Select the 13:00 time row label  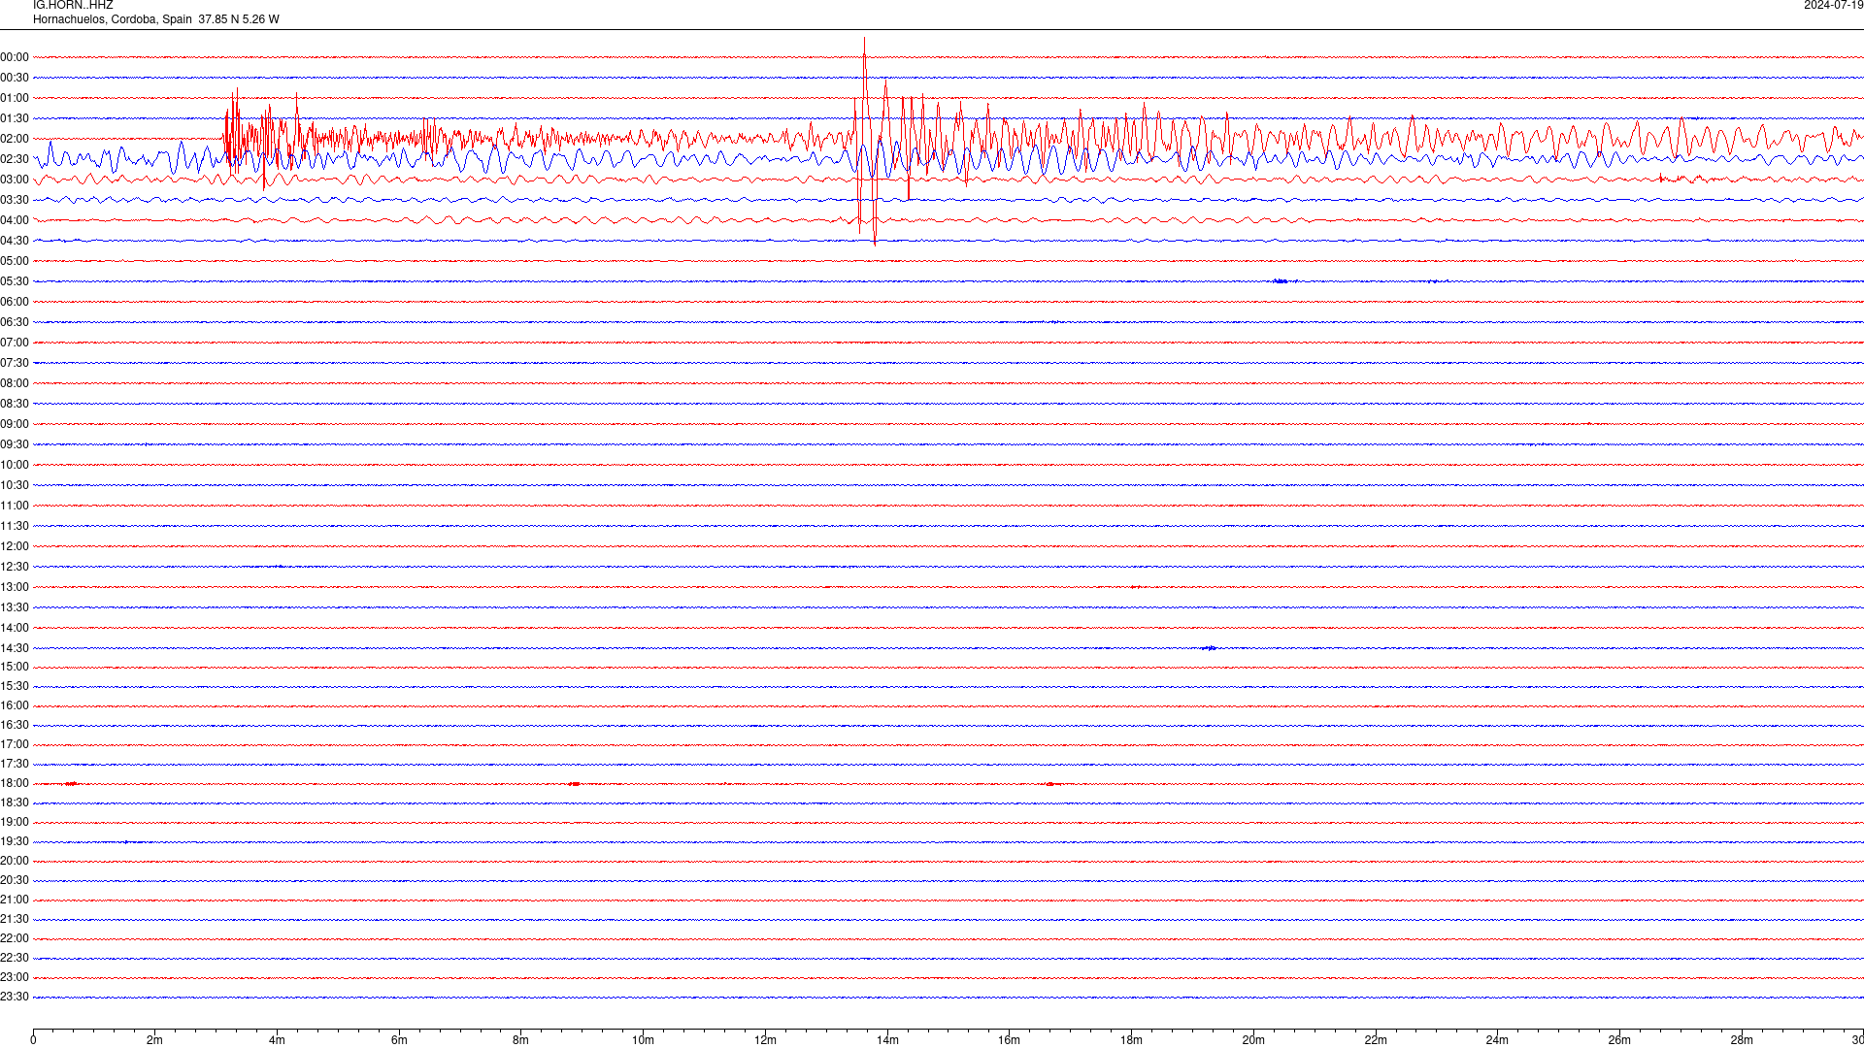point(15,587)
